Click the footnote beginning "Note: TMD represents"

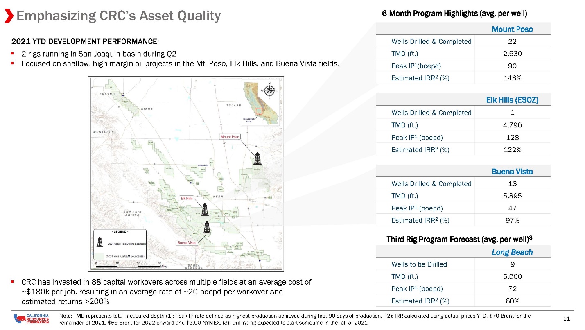click(x=295, y=319)
